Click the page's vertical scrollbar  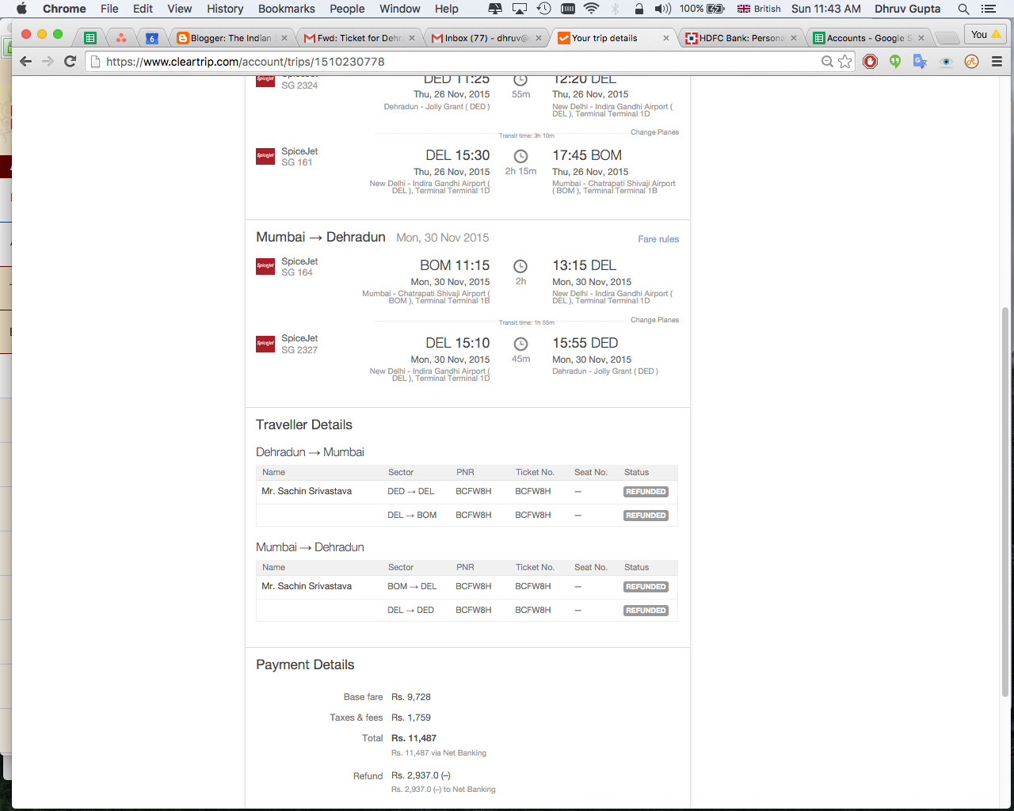tap(1005, 502)
